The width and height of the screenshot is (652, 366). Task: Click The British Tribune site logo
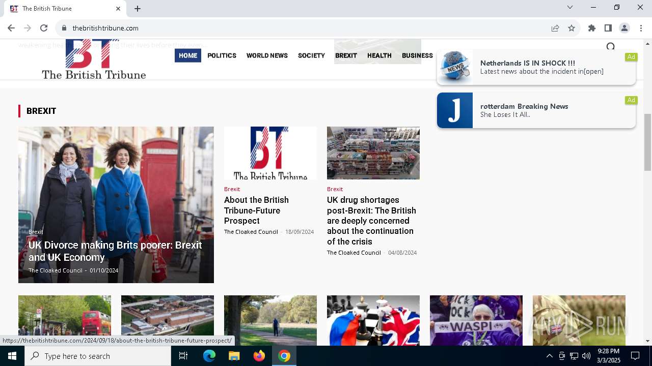(94, 59)
